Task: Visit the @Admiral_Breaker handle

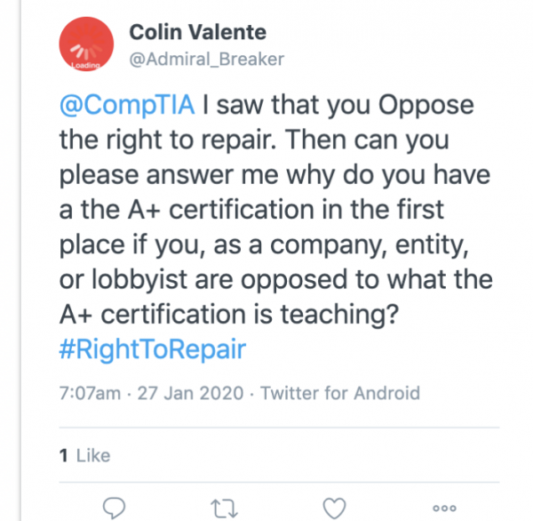Action: pos(207,60)
